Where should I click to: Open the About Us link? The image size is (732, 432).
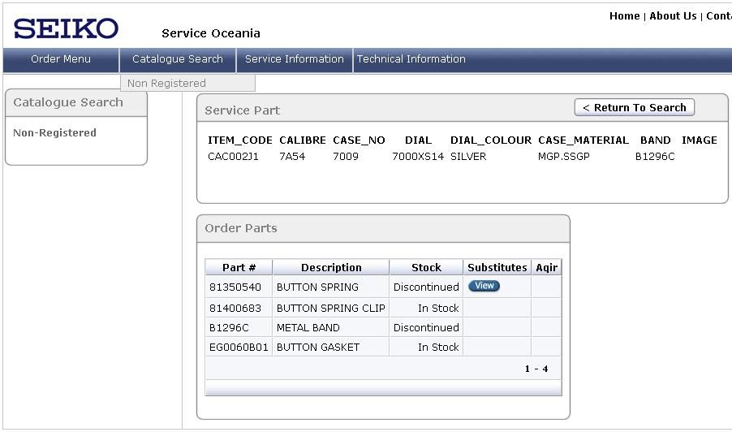(672, 16)
